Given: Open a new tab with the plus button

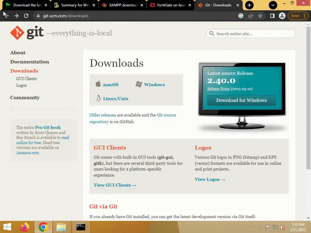Looking at the screenshot, I should click(x=249, y=5).
